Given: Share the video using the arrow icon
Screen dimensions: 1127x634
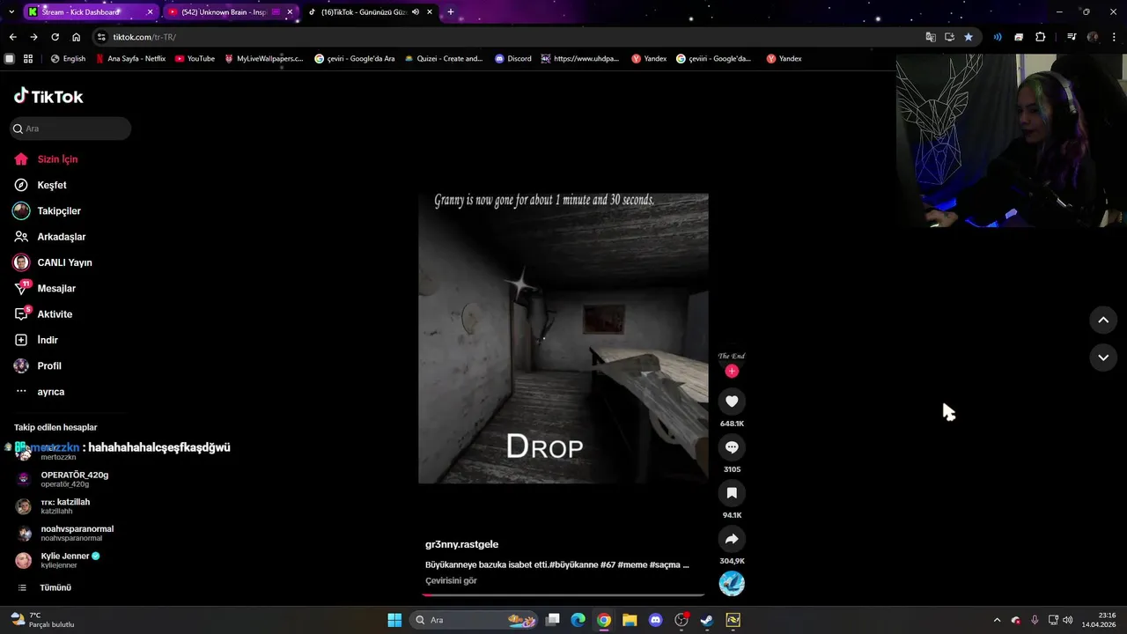Looking at the screenshot, I should (732, 539).
